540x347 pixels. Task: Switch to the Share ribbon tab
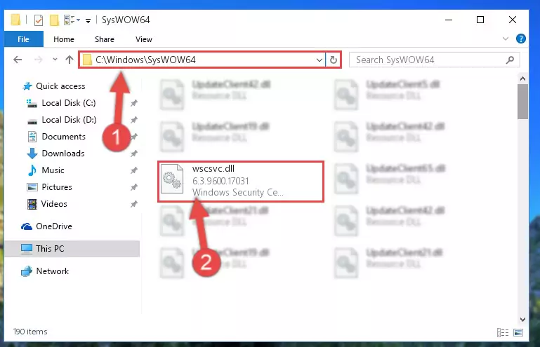coord(105,39)
